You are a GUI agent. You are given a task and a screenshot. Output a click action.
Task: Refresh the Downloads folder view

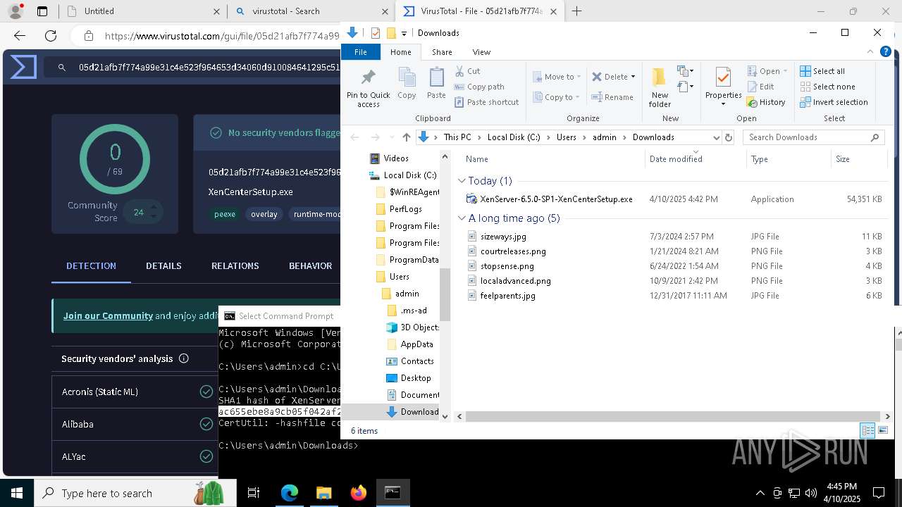coord(729,137)
